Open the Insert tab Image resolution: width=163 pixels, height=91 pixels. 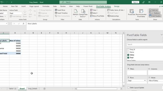[23, 6]
